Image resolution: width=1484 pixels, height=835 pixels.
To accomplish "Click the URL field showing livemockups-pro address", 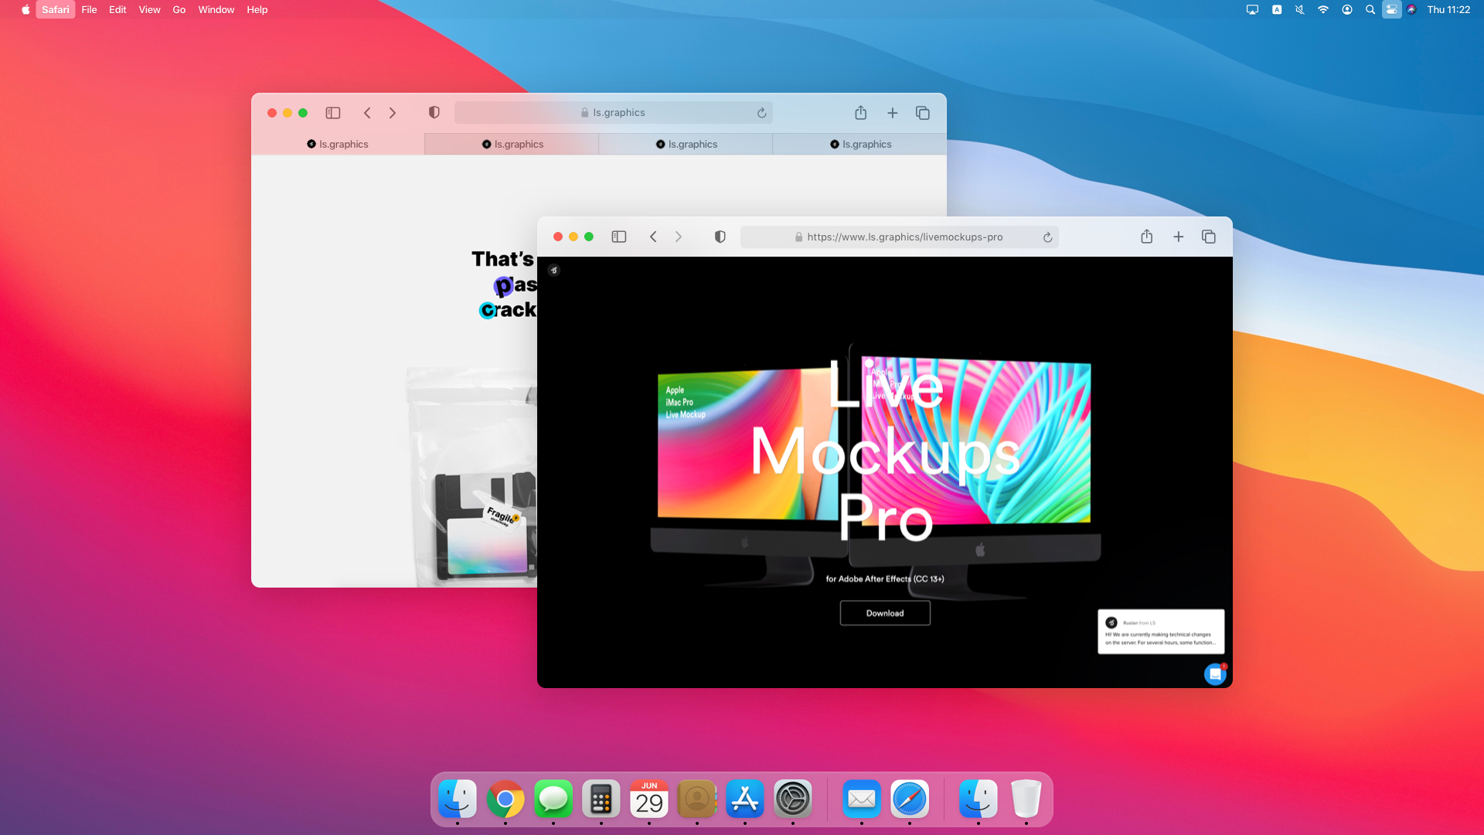I will [x=900, y=237].
